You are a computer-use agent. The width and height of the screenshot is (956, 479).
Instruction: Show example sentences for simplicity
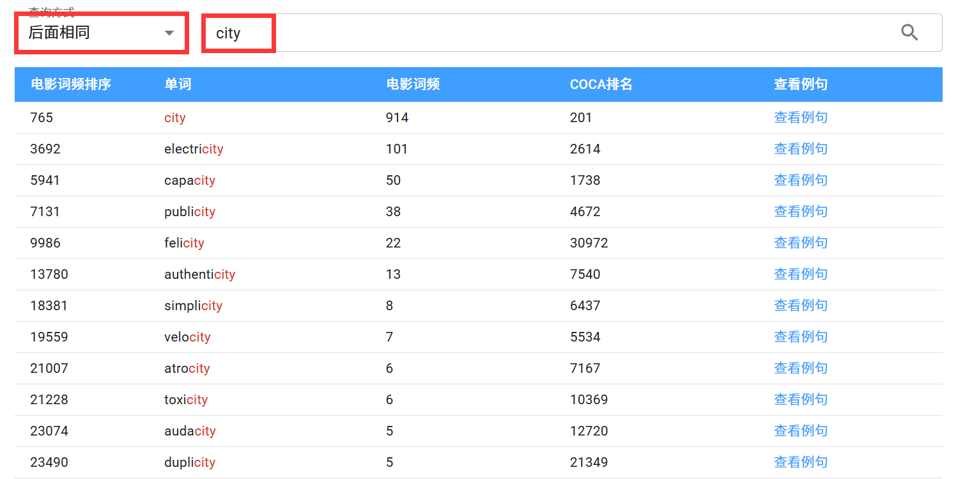[800, 306]
